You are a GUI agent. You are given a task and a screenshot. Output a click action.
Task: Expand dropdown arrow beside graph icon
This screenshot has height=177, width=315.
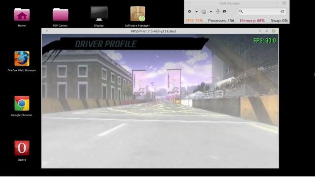point(211,12)
